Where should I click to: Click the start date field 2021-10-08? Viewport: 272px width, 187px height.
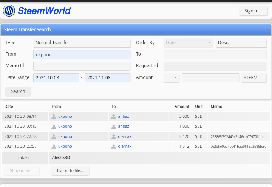56,78
